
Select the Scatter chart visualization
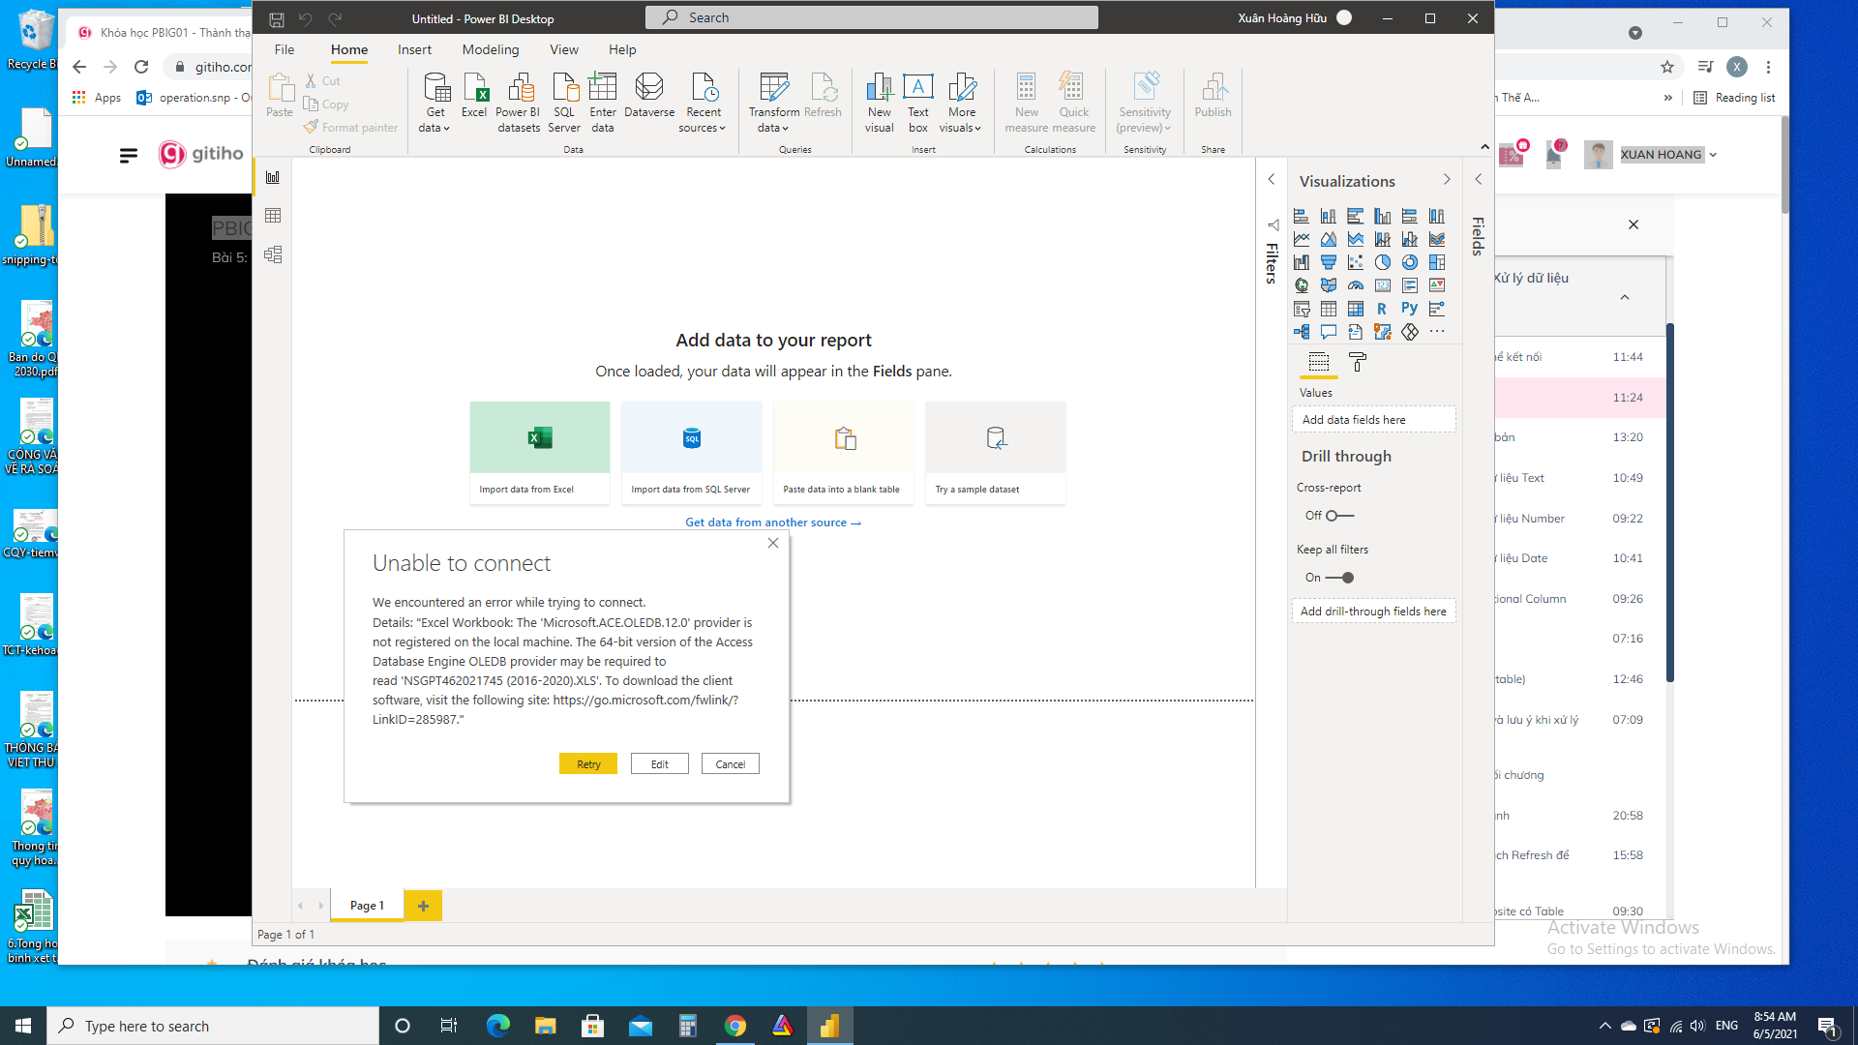(1356, 262)
